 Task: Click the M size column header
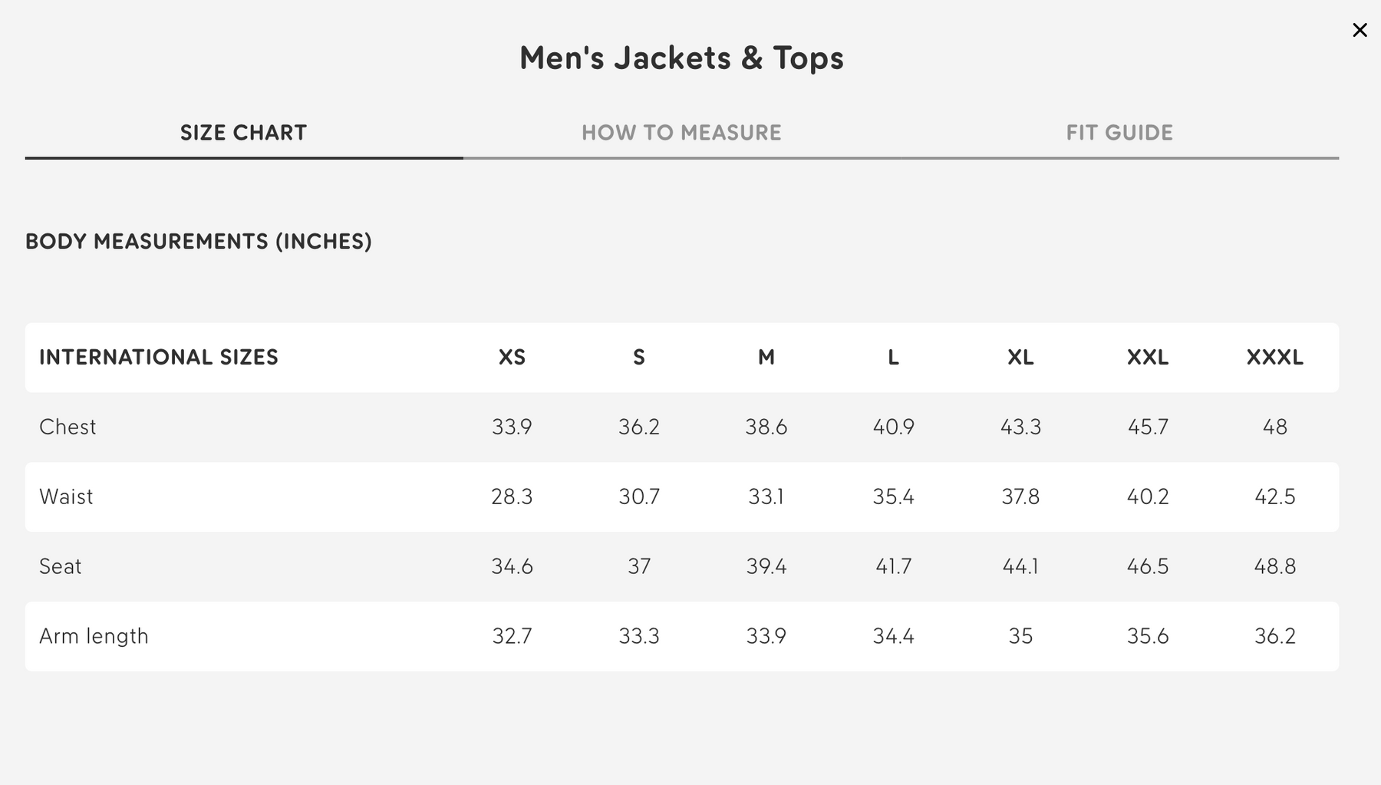click(766, 358)
